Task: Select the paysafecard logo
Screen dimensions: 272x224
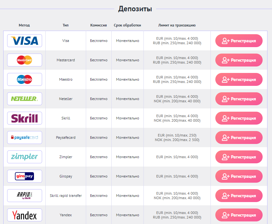Action: click(25, 137)
